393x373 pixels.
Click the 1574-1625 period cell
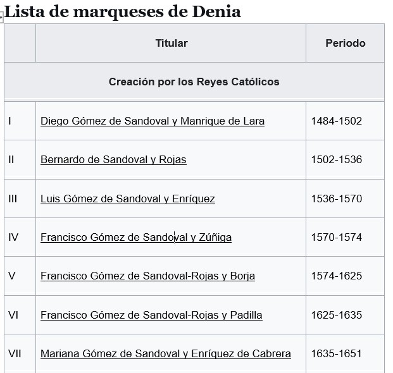tap(345, 276)
